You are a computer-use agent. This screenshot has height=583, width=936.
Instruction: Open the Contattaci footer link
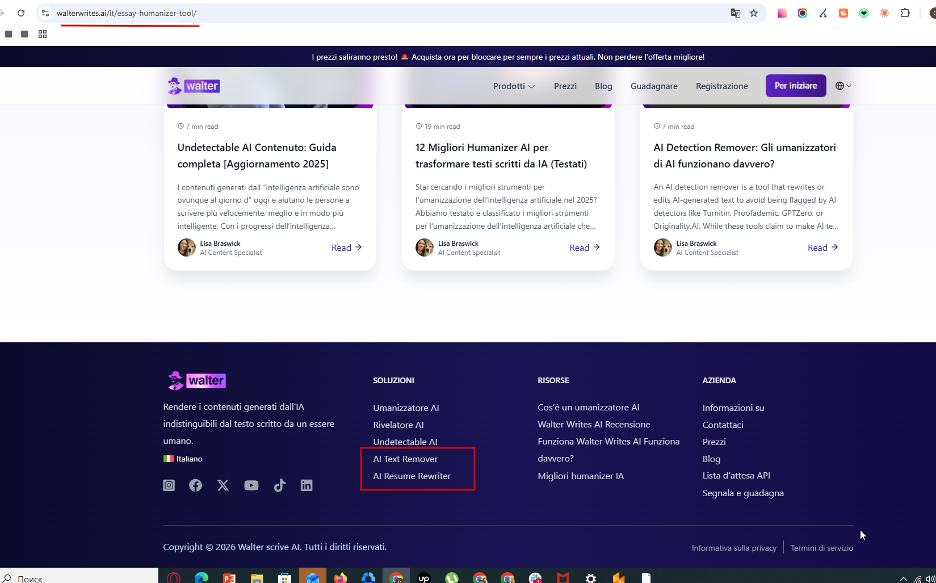[x=723, y=425]
